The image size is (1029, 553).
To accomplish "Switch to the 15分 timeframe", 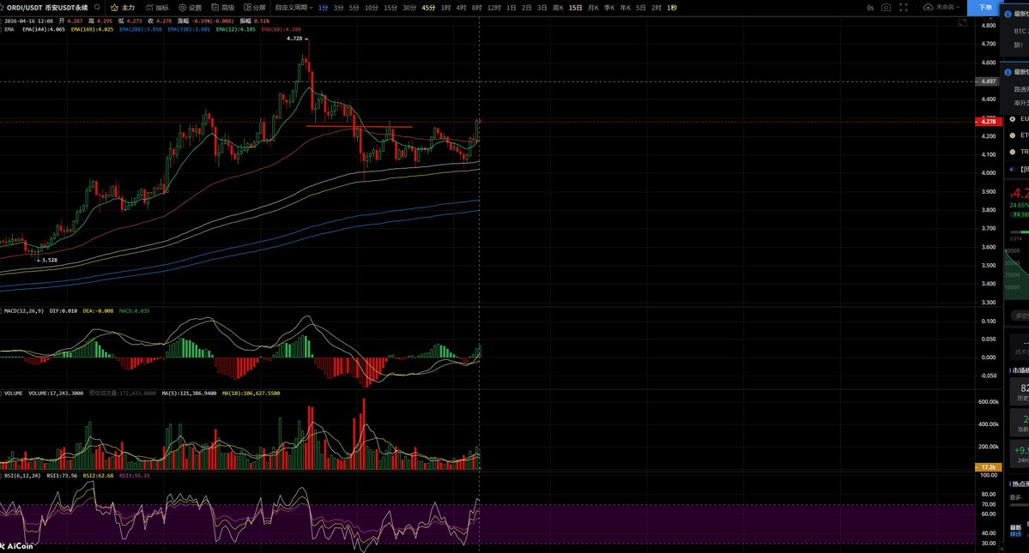I will click(390, 8).
